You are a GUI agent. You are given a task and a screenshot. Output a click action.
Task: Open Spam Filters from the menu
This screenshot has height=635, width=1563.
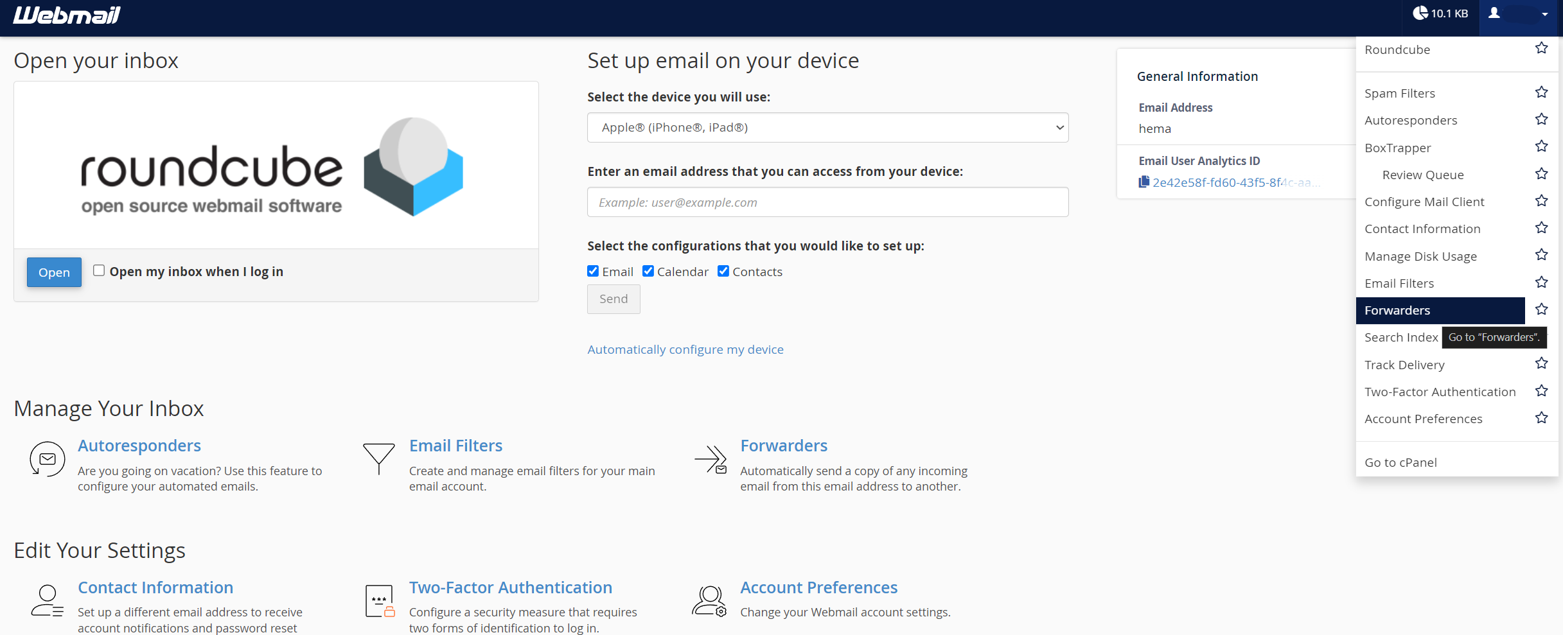tap(1400, 93)
